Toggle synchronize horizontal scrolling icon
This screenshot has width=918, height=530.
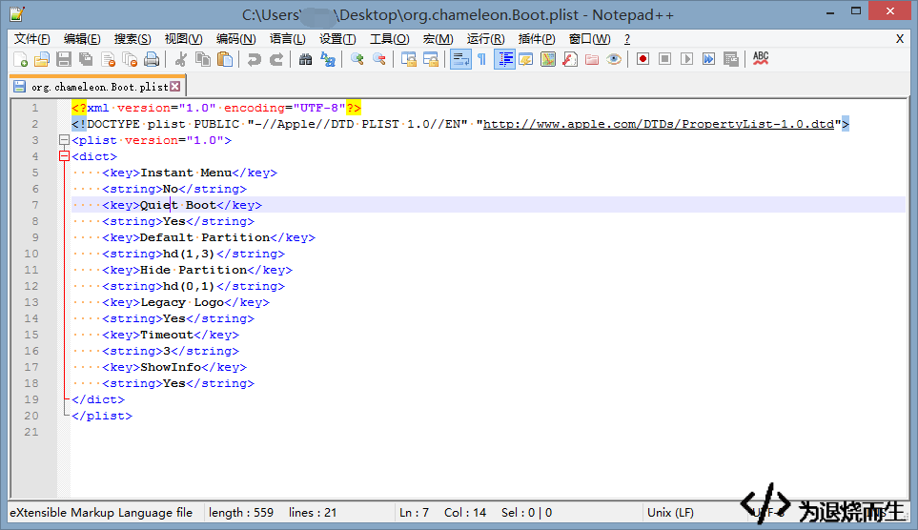431,59
